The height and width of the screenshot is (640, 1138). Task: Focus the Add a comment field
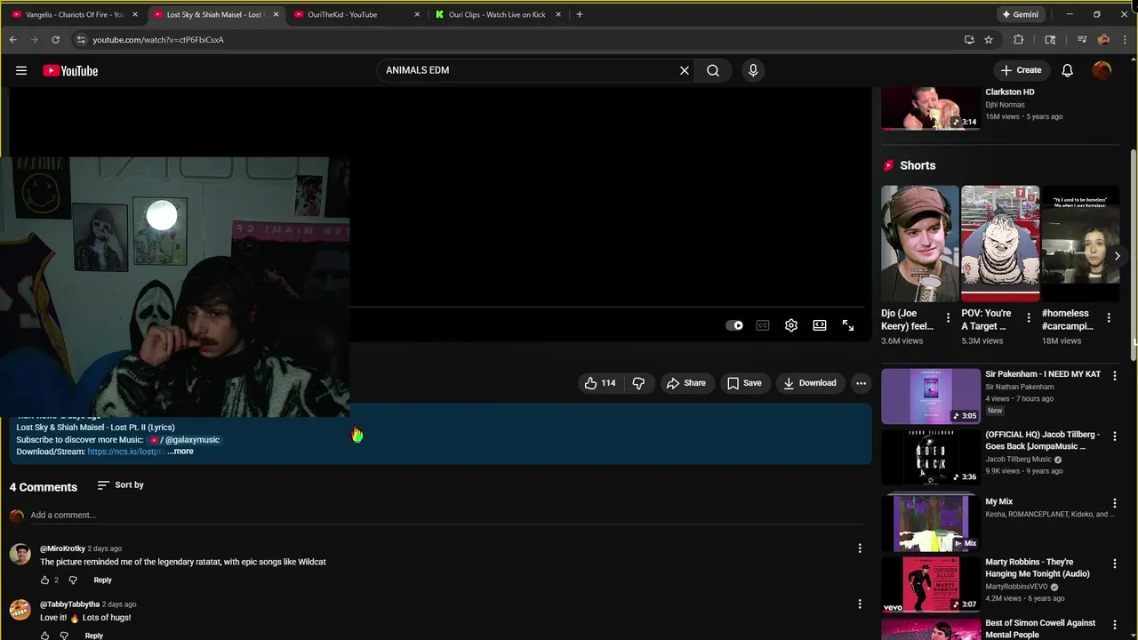click(445, 516)
